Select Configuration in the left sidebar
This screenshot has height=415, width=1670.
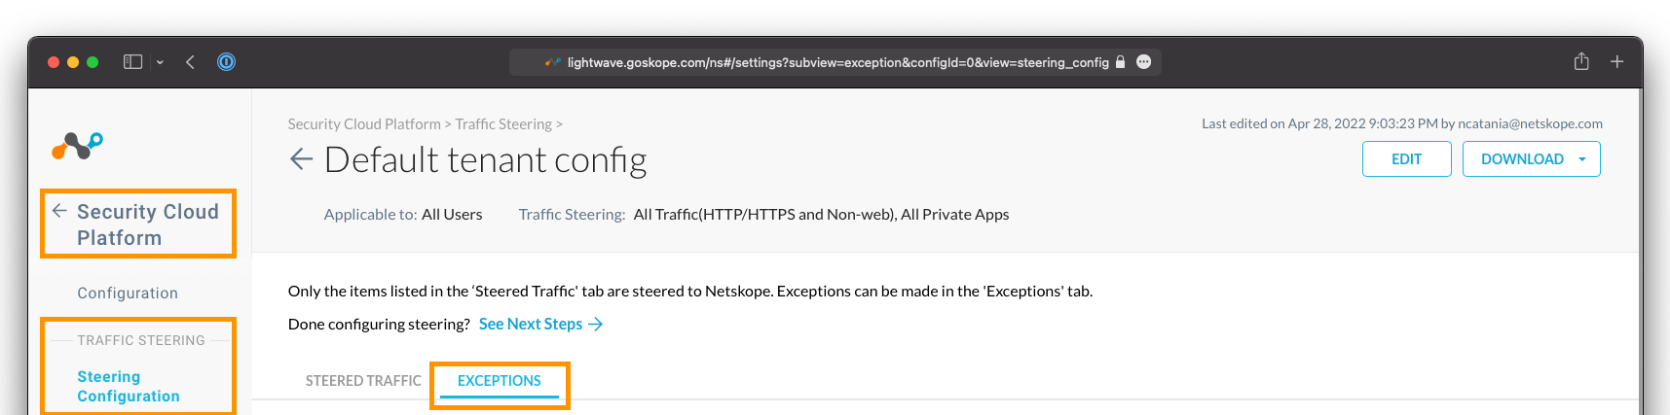click(x=128, y=294)
